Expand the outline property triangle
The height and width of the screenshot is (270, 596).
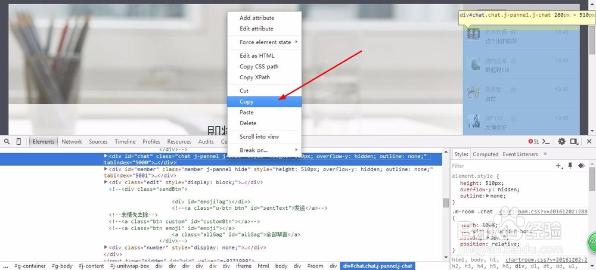click(488, 196)
